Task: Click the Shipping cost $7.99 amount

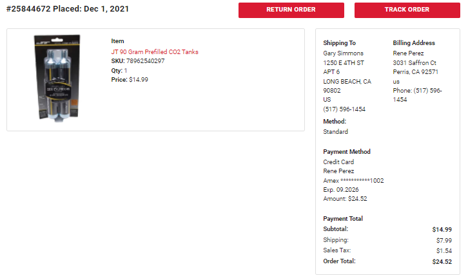Action: [x=444, y=240]
